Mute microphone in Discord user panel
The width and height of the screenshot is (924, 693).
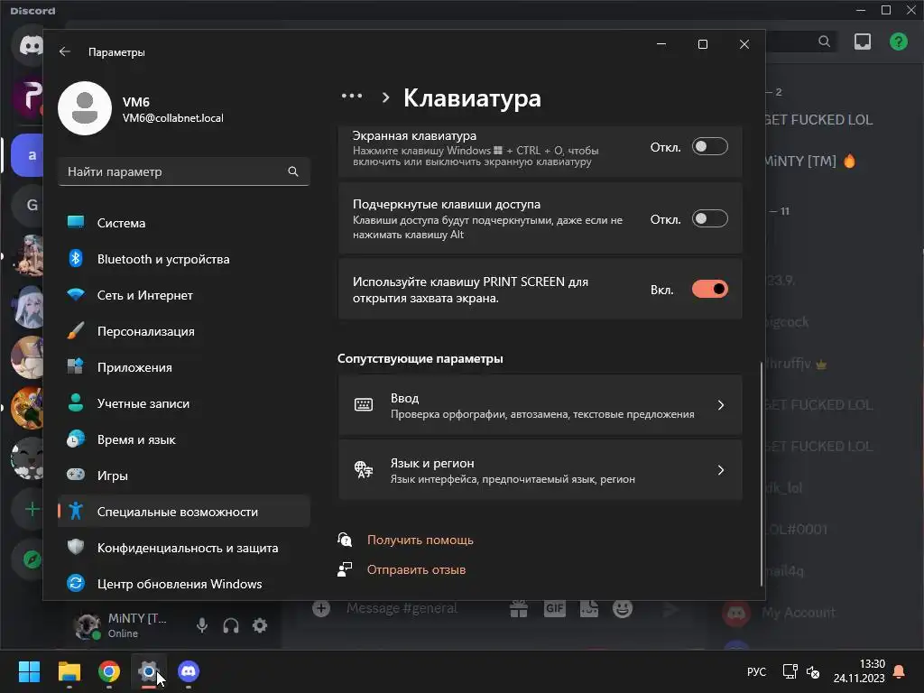pyautogui.click(x=202, y=626)
